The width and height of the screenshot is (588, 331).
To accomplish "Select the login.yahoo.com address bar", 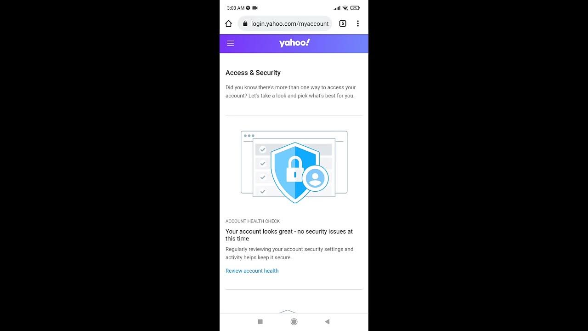I will (x=285, y=23).
